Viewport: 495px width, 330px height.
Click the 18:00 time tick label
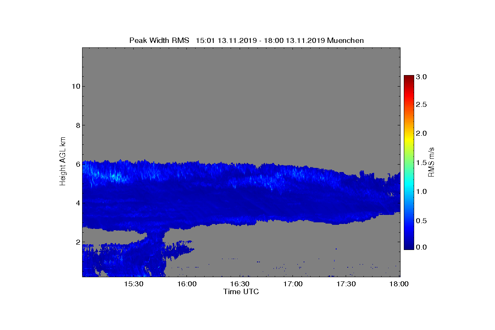(x=399, y=284)
